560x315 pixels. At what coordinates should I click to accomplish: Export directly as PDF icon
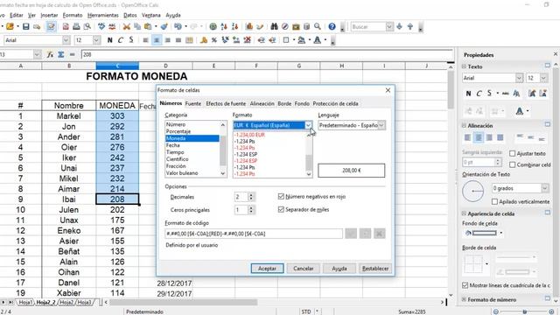click(66, 26)
